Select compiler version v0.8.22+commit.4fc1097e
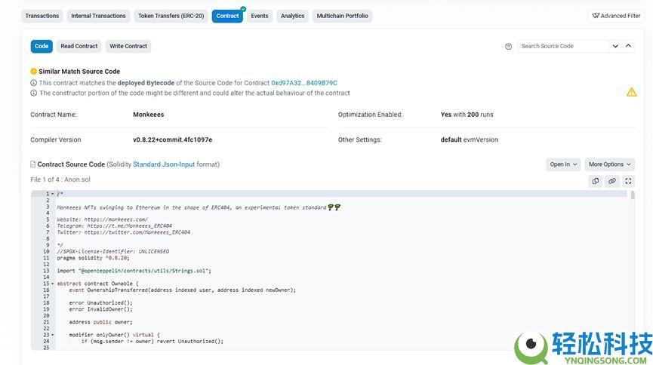Screen dimensions: 653x365 [x=172, y=140]
